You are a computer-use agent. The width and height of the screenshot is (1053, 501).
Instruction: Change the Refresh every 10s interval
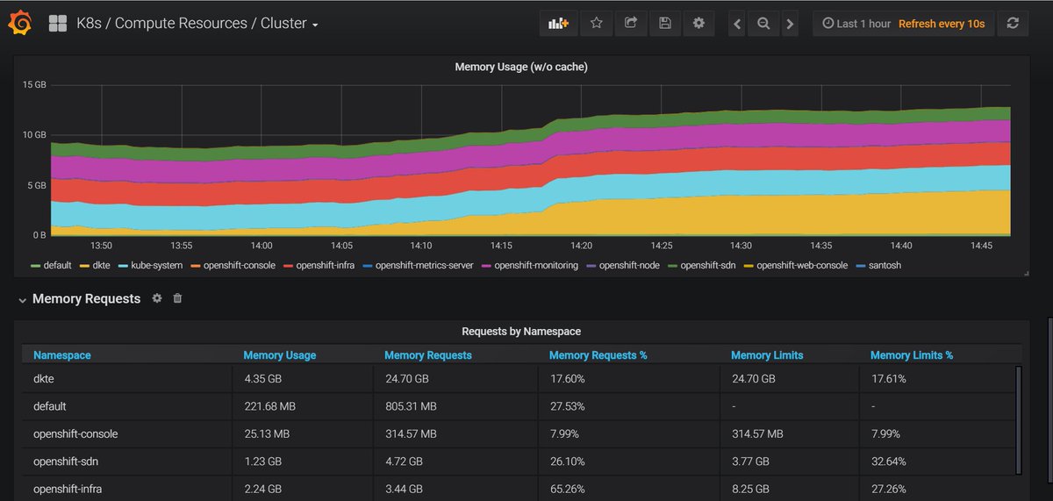942,24
